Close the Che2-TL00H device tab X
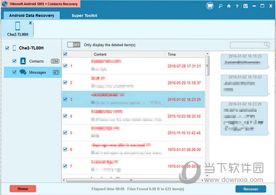This screenshot has width=276, height=195. 30,23
